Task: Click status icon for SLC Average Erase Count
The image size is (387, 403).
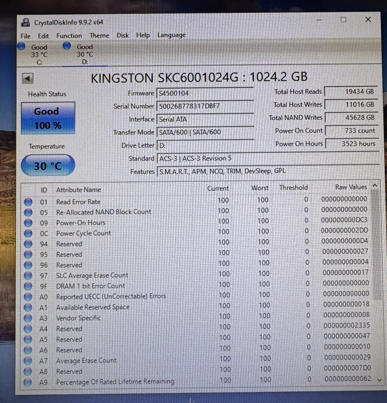Action: point(28,276)
